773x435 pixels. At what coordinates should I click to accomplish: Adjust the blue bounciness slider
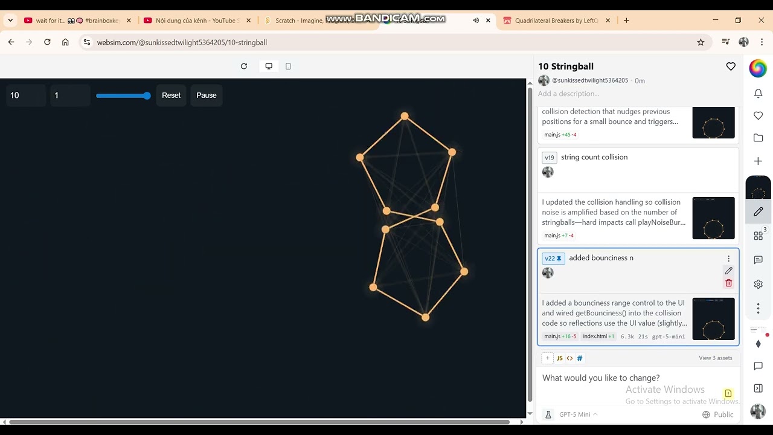coord(123,95)
